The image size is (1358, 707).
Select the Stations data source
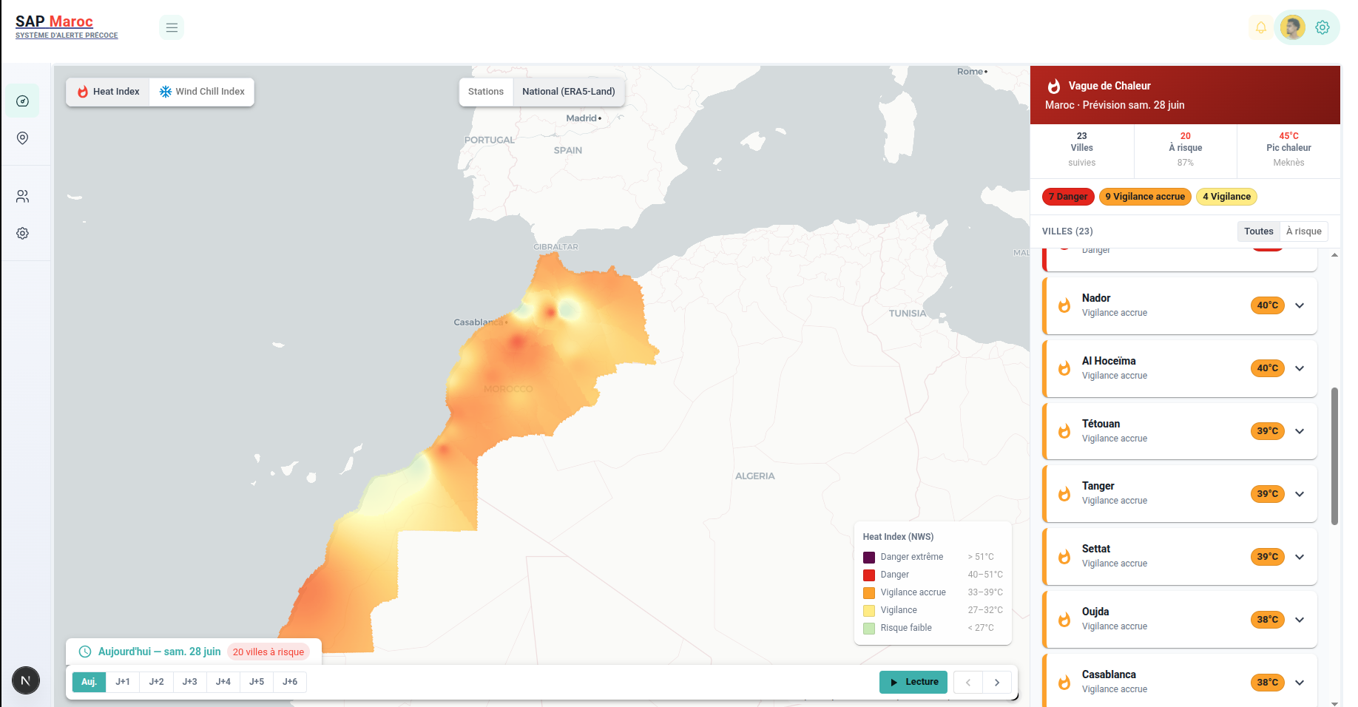(486, 92)
